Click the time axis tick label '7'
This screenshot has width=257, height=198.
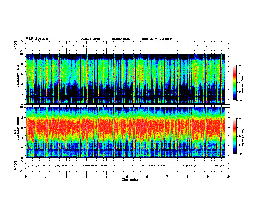click(x=167, y=177)
